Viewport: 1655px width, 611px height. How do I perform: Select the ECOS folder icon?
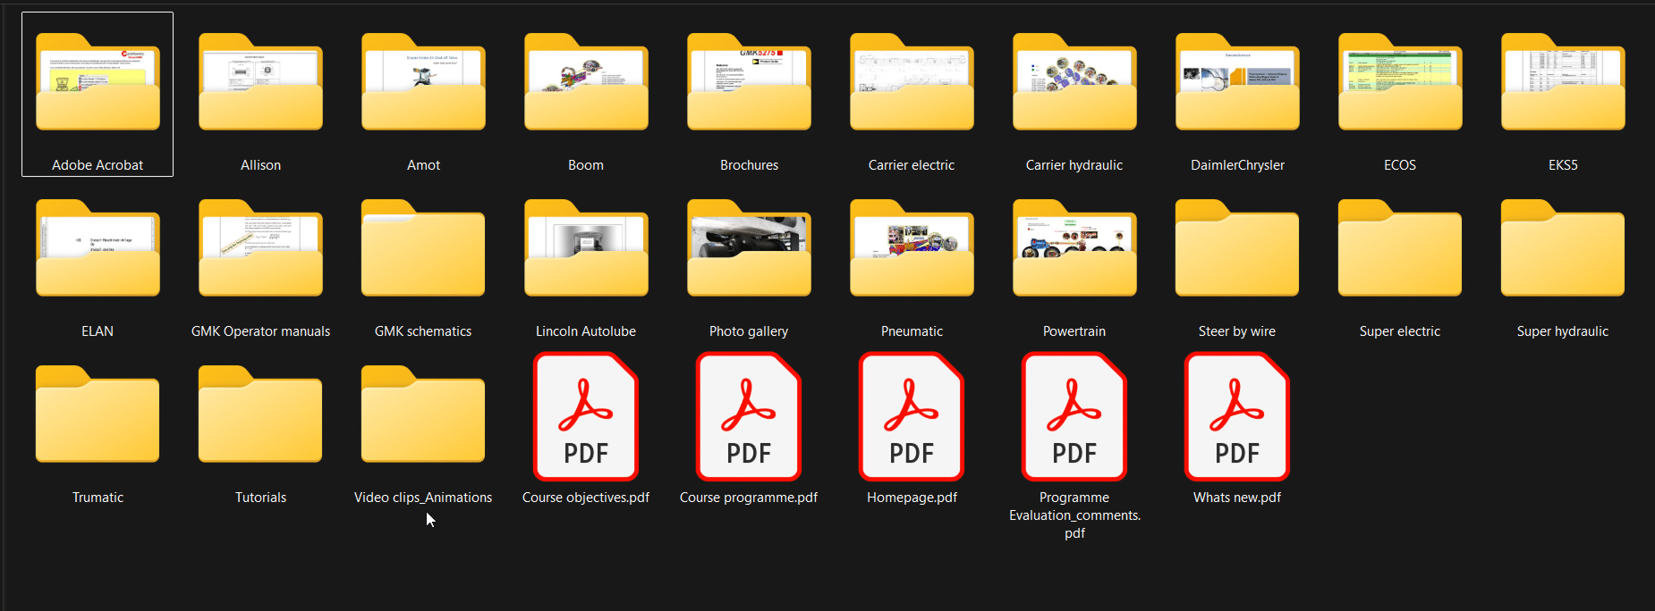coord(1400,82)
